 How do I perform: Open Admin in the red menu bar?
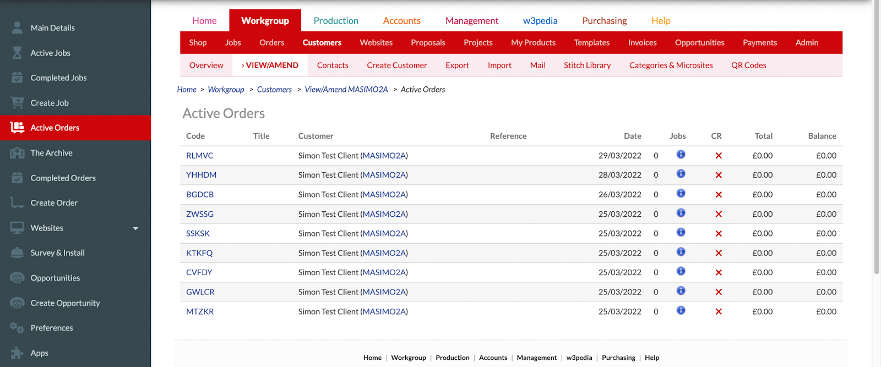tap(807, 42)
